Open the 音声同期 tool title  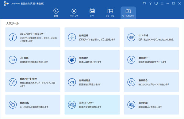point(143,103)
